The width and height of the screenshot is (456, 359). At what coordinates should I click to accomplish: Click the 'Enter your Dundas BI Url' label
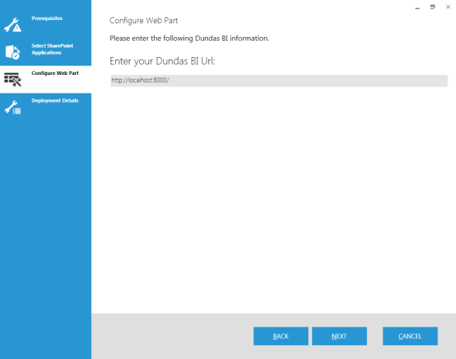click(x=162, y=61)
